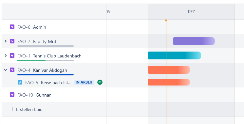
Task: Open the FAO-7 issue key link
Action: pos(24,41)
